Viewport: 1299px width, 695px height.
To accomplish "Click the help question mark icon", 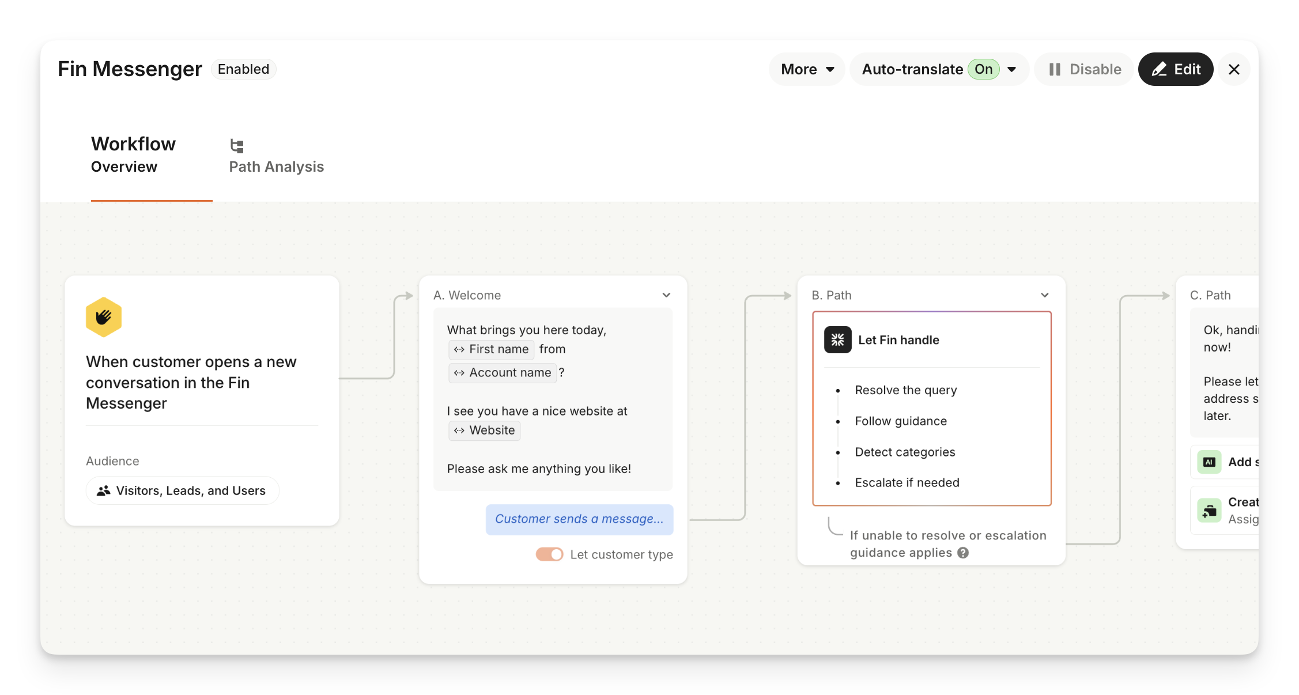I will click(x=963, y=553).
